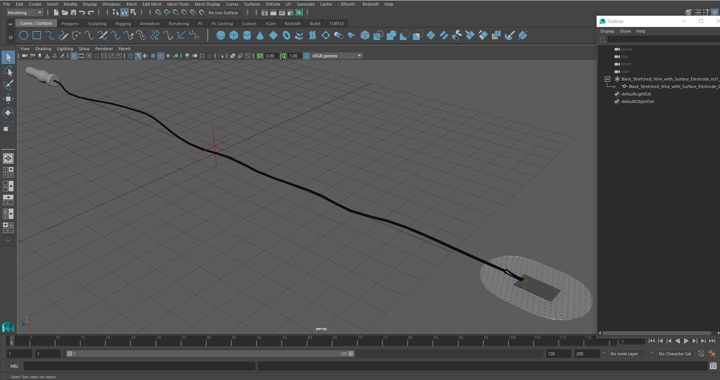Select defaultLightSet in the Outliner
Image resolution: width=720 pixels, height=380 pixels.
click(636, 94)
